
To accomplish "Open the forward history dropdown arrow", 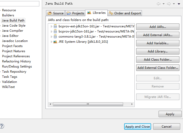I will pos(174,4).
